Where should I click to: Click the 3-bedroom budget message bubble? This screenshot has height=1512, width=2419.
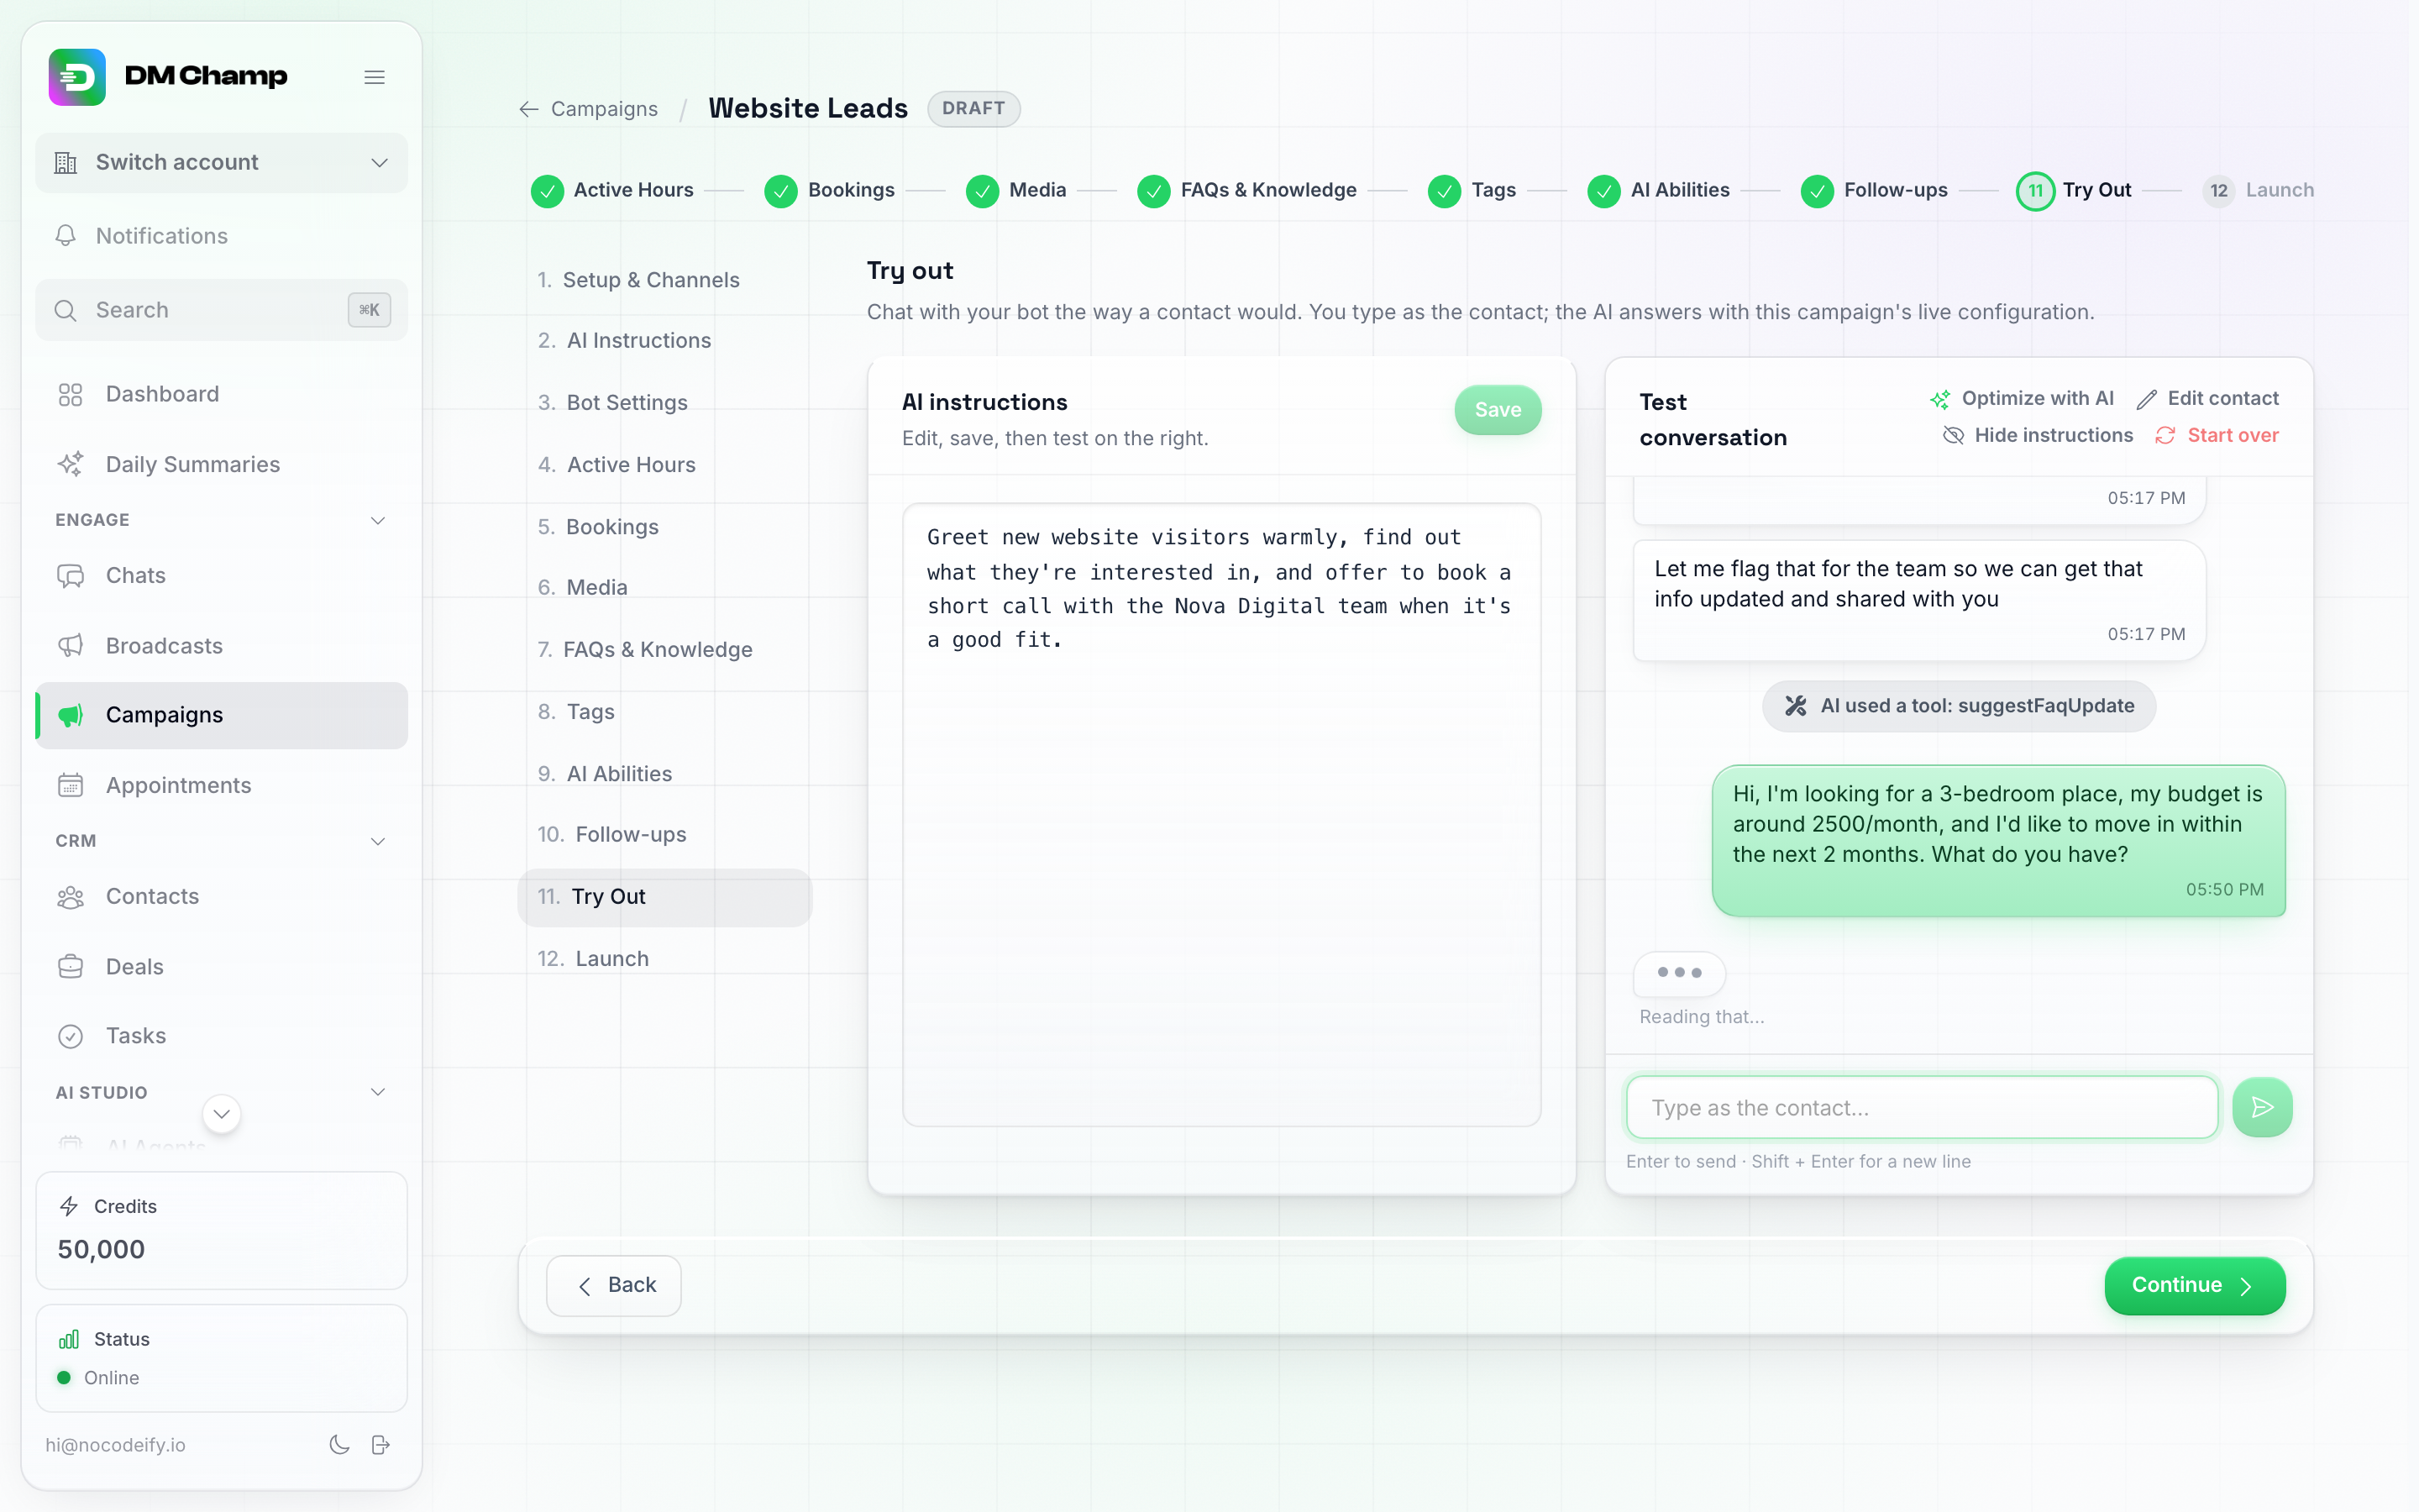tap(1998, 840)
